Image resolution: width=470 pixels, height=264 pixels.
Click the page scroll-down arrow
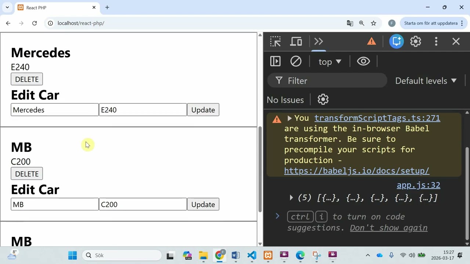click(x=260, y=243)
